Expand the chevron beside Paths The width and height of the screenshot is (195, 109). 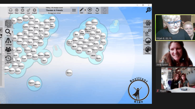[x=144, y=32]
